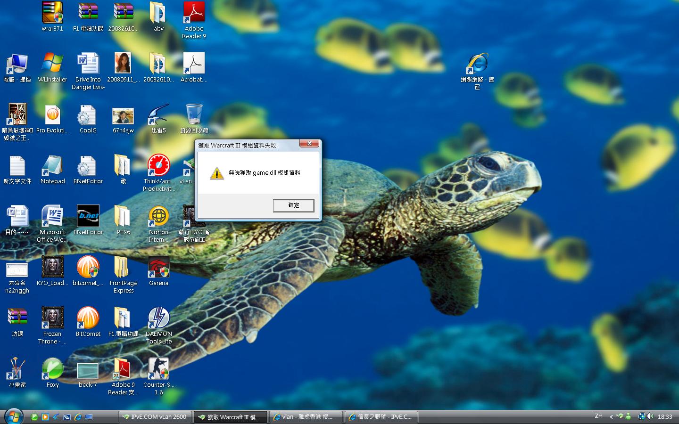This screenshot has width=679, height=424.
Task: Select the ThinkVantage Productivity icon
Action: 158,166
